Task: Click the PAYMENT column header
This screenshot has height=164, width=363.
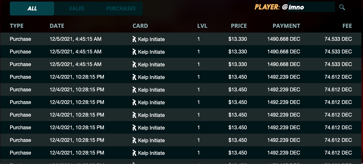Action: click(286, 26)
